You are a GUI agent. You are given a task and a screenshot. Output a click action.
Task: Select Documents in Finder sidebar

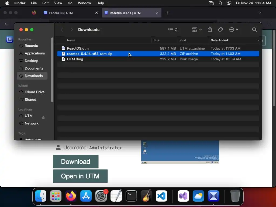pos(32,68)
